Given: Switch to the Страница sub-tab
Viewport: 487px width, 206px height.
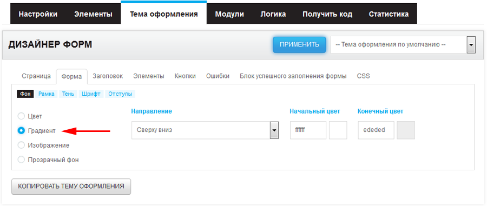Looking at the screenshot, I should [36, 76].
